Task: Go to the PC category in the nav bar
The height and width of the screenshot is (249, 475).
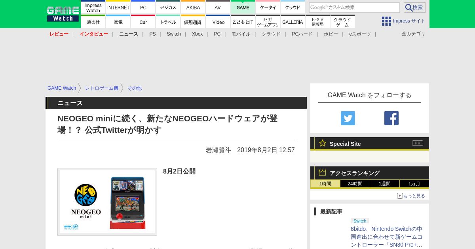Action: (217, 34)
